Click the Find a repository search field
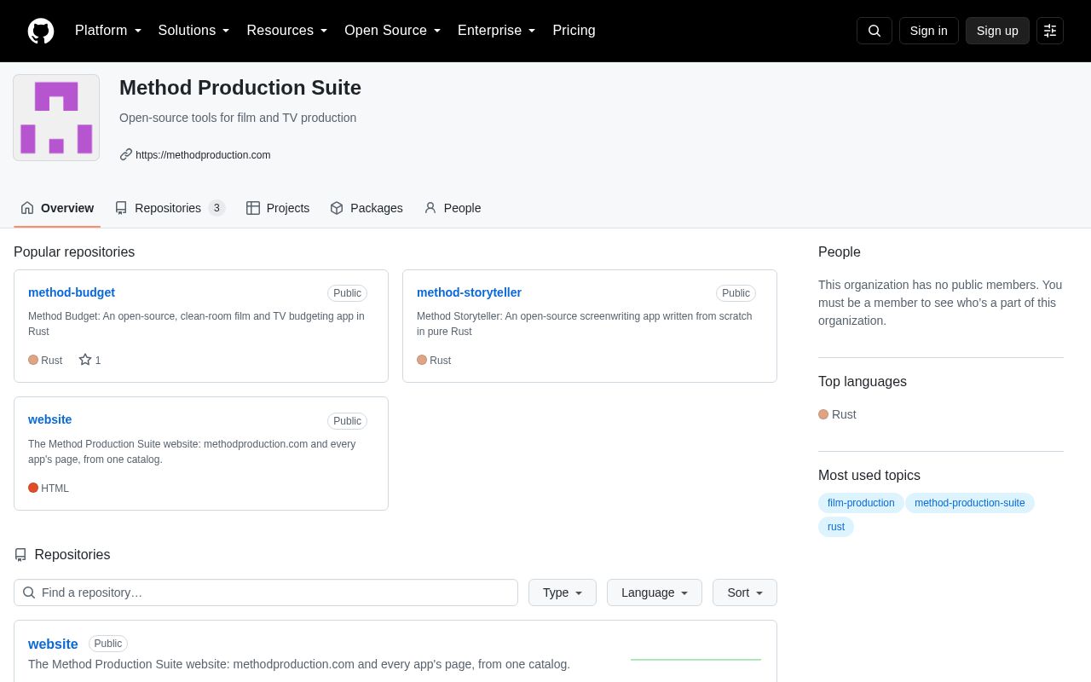Image resolution: width=1091 pixels, height=682 pixels. pyautogui.click(x=266, y=592)
